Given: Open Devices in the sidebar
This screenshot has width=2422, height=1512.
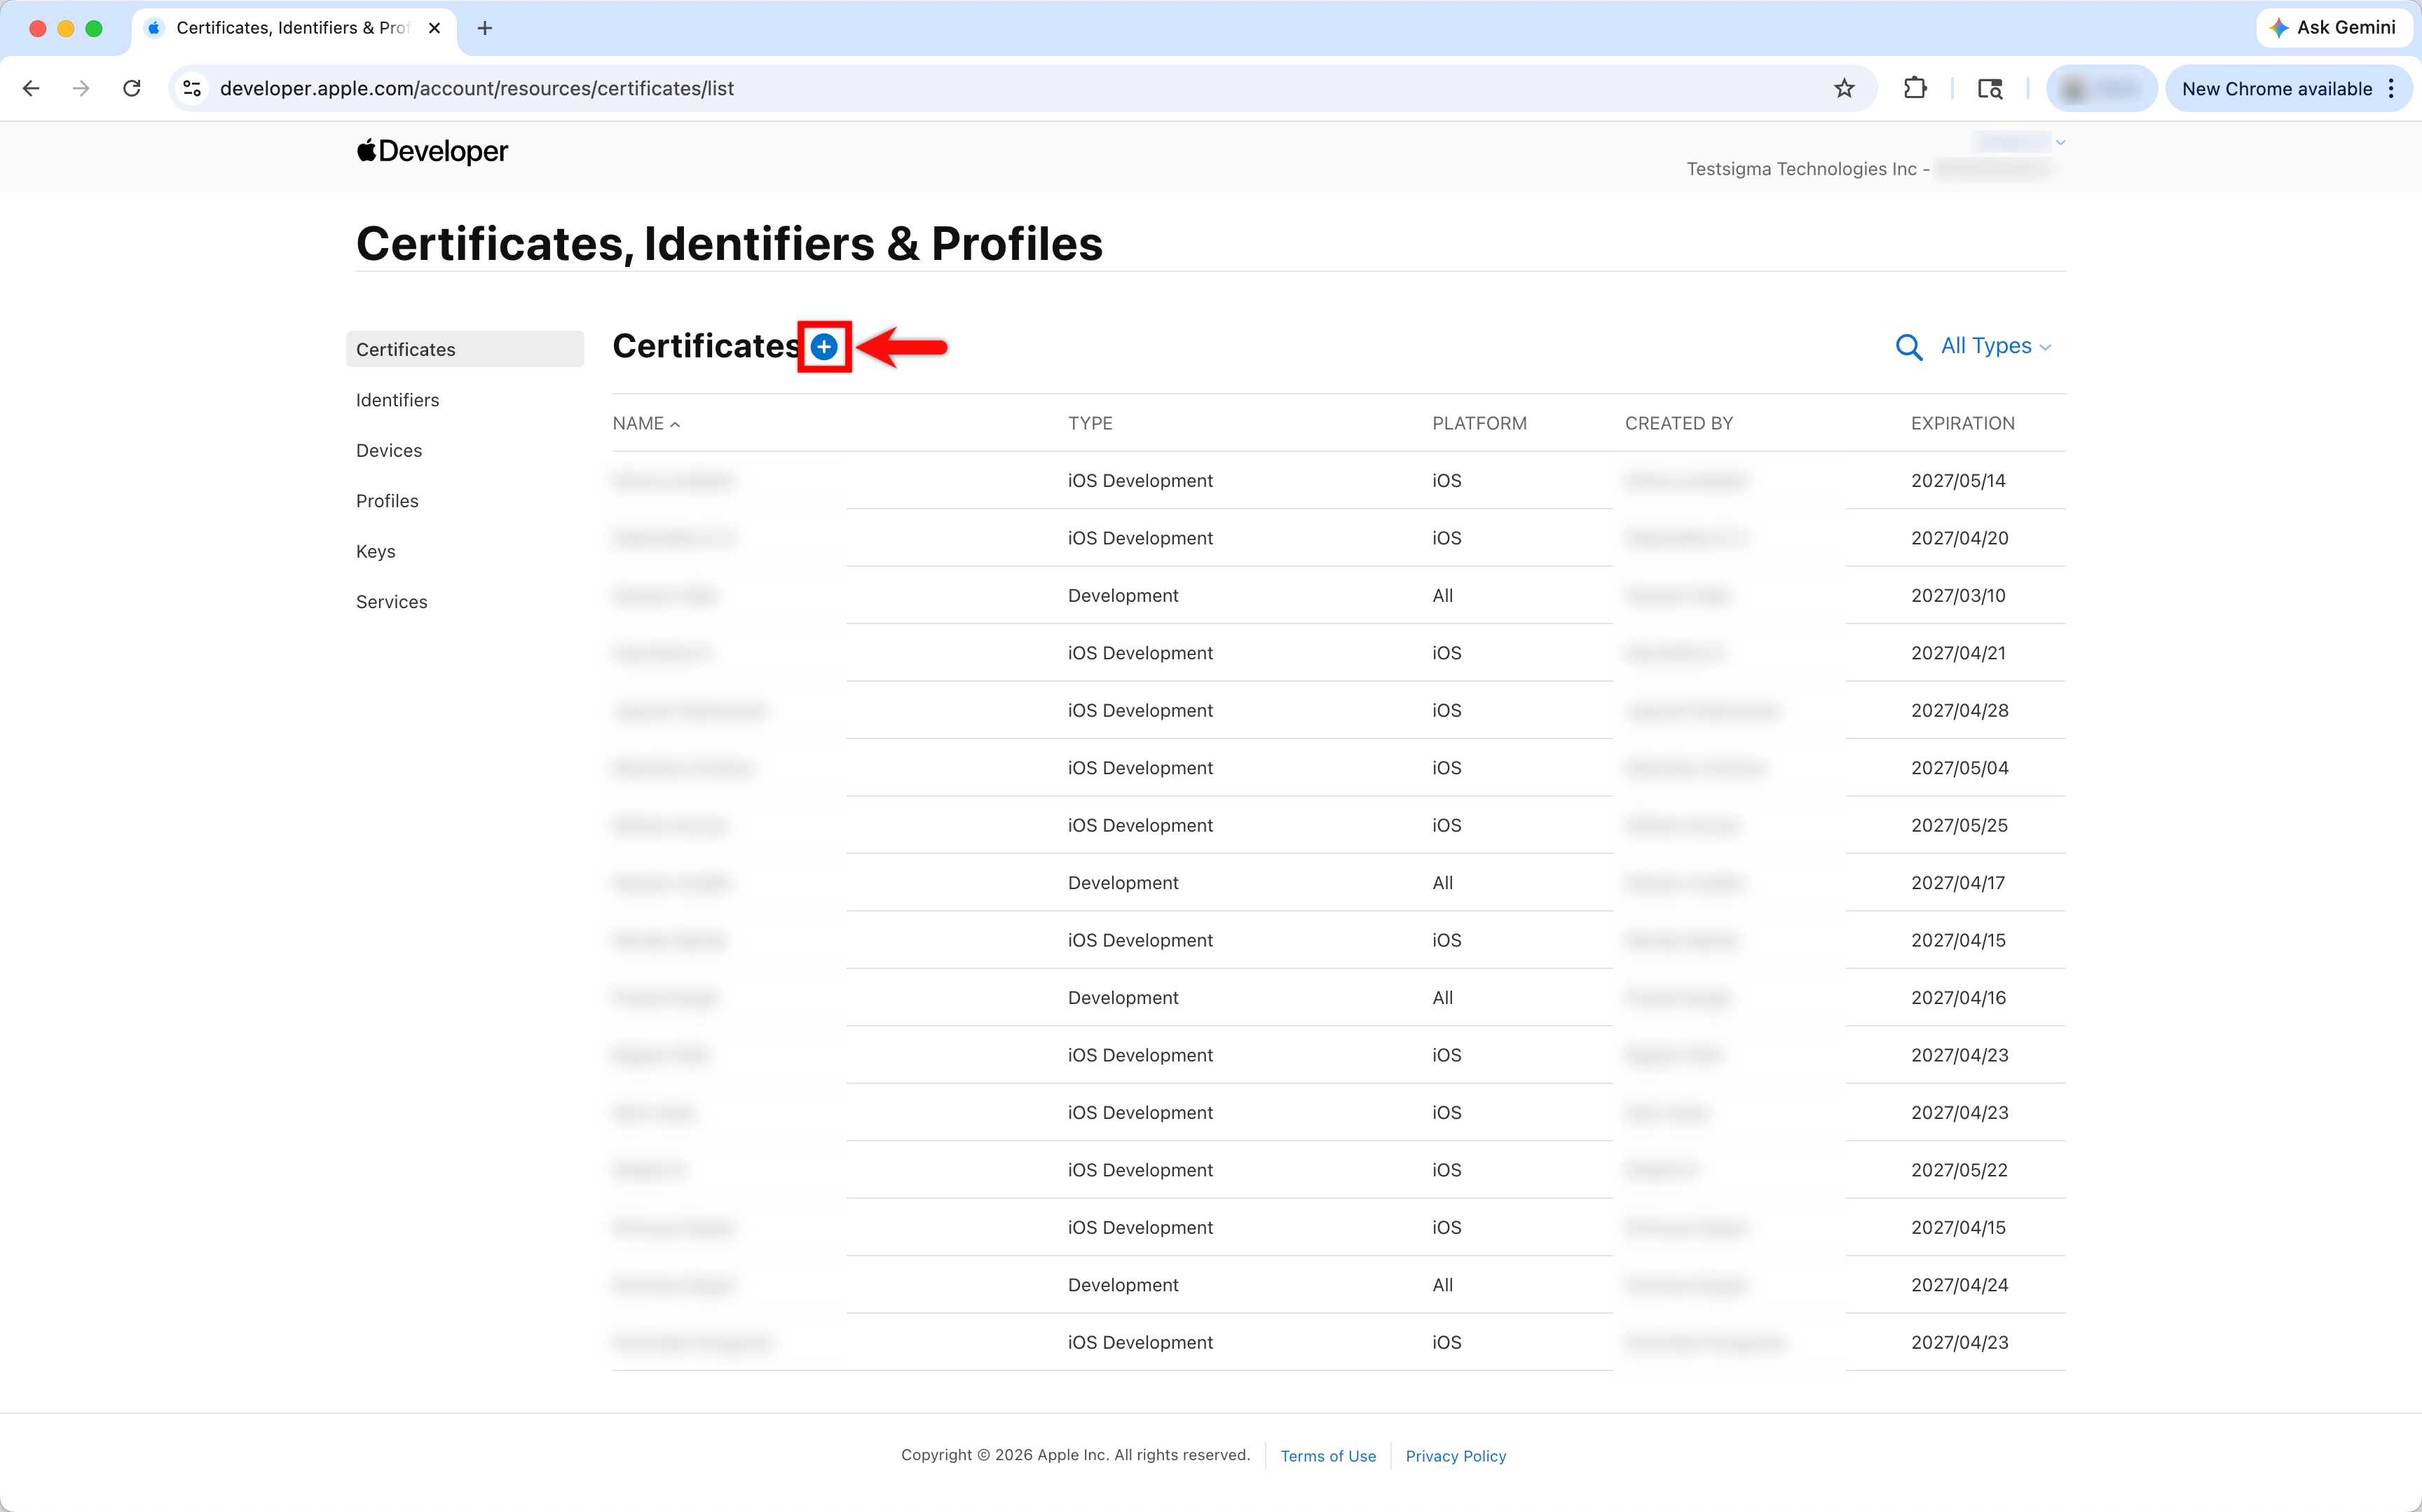Looking at the screenshot, I should [x=389, y=450].
